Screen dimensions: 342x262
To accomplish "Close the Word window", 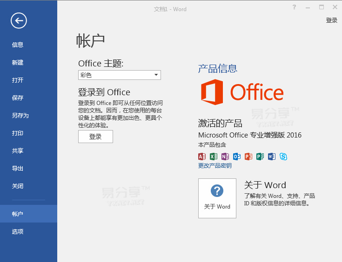I will 335,7.
